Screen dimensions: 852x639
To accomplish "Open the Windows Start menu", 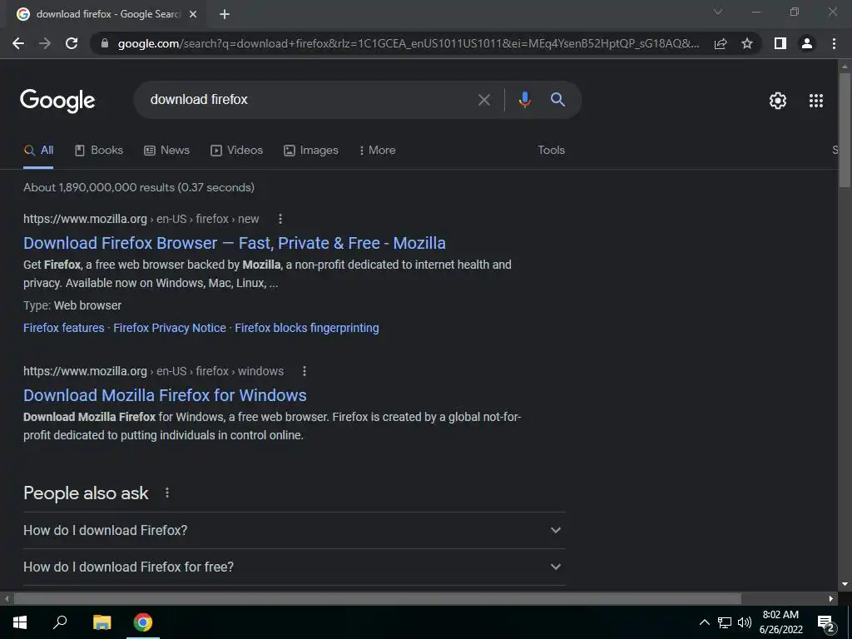I will click(20, 622).
